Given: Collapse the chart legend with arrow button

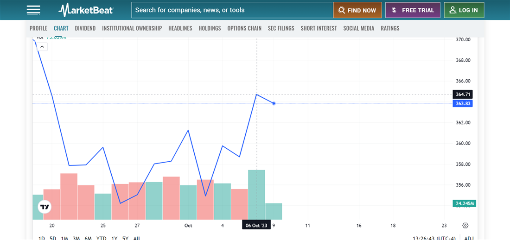Looking at the screenshot, I should click(42, 47).
